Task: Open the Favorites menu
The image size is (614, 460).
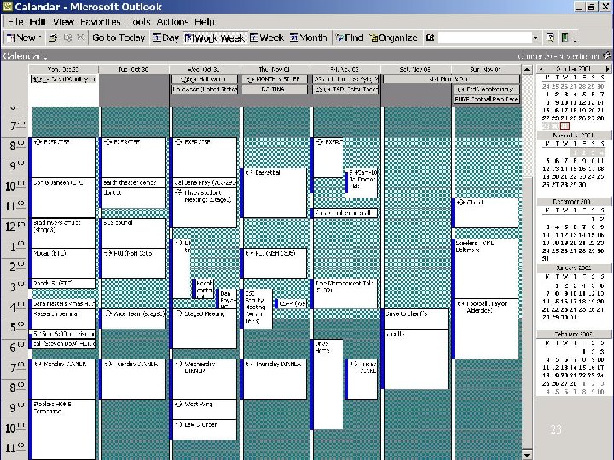Action: (101, 22)
